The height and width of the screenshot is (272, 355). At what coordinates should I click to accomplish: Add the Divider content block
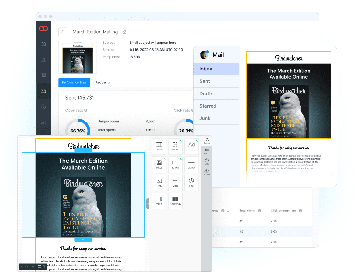pos(191,164)
